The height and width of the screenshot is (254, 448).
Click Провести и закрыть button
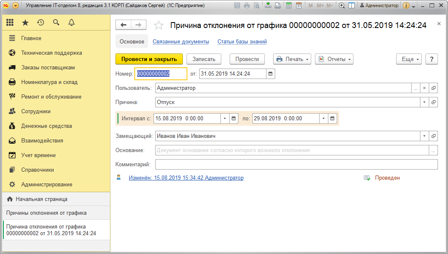click(149, 59)
